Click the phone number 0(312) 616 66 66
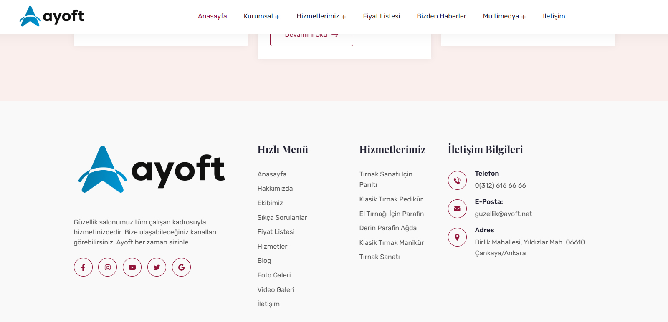 pyautogui.click(x=500, y=186)
